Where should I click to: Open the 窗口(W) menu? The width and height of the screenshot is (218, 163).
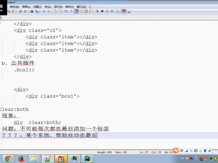81,7
